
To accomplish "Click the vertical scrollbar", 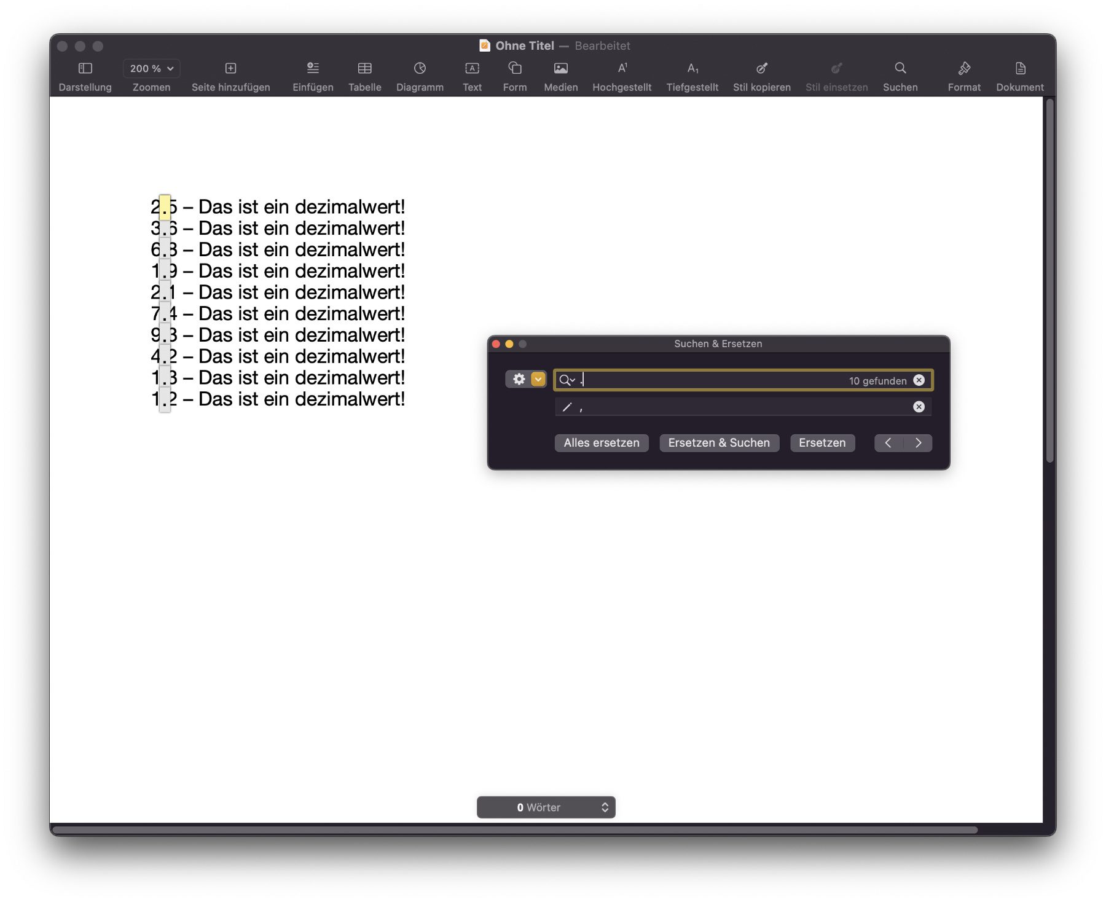I will pyautogui.click(x=1050, y=281).
